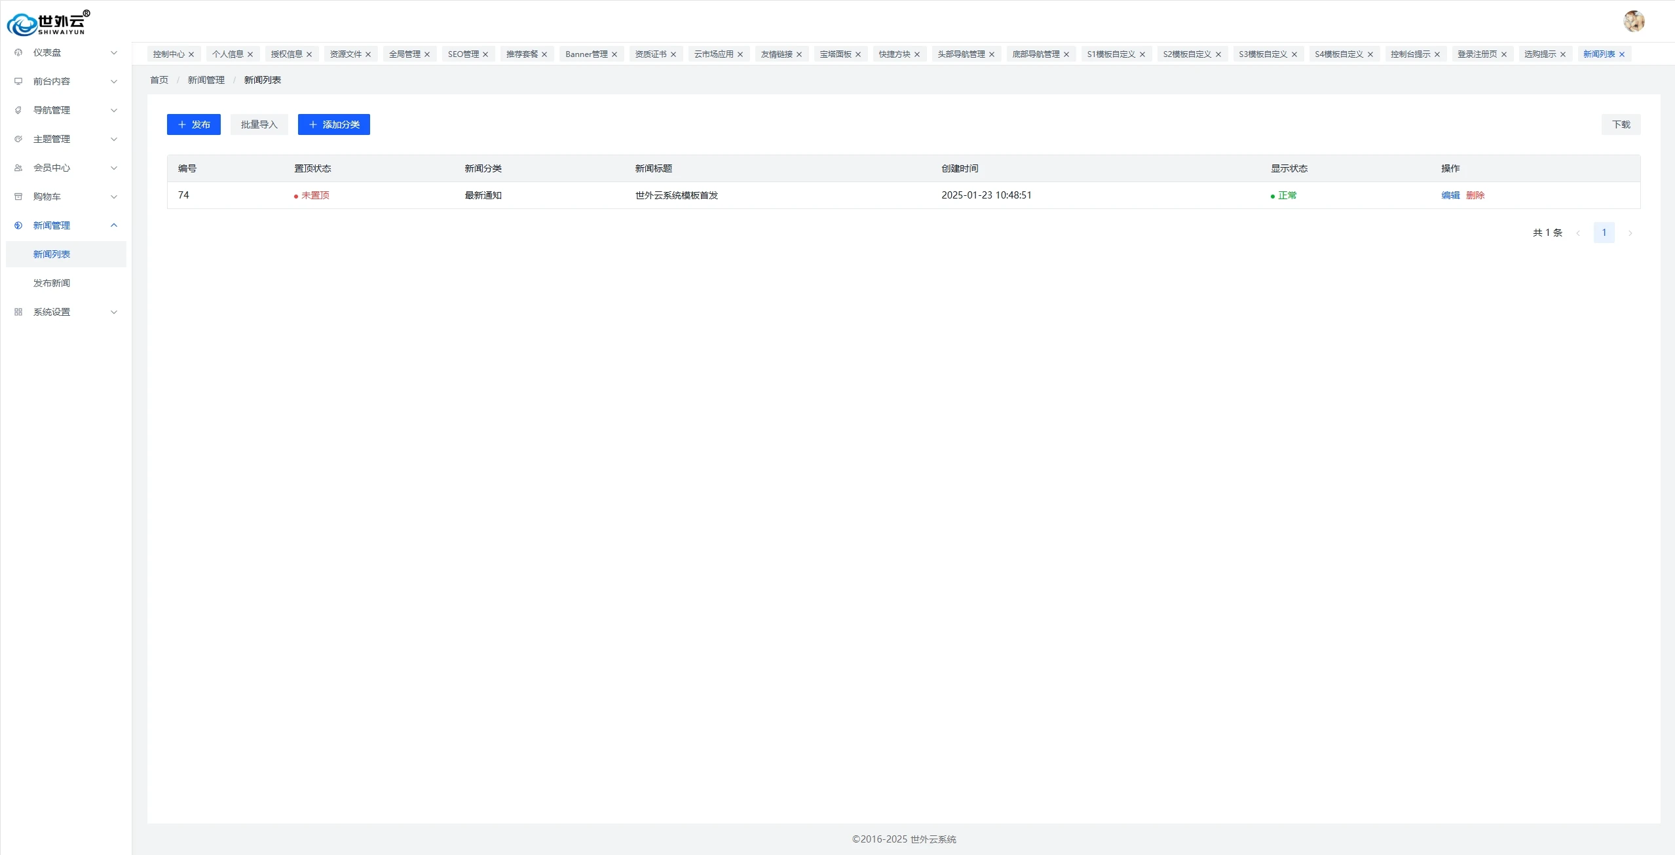Viewport: 1675px width, 855px height.
Task: Click the shopping cart icon beside 购物车
Action: click(18, 197)
